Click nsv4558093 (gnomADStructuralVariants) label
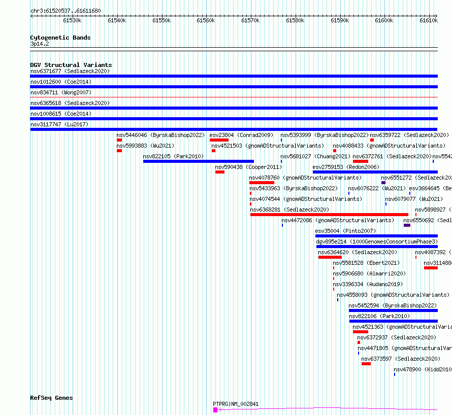Screen dimensions: 452x415 tap(393, 295)
